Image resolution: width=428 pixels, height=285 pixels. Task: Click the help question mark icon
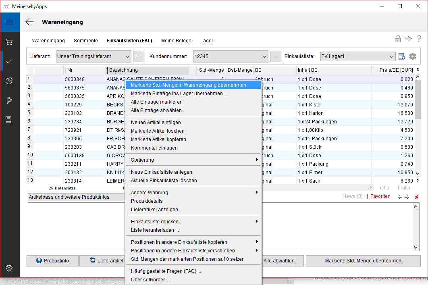(419, 39)
